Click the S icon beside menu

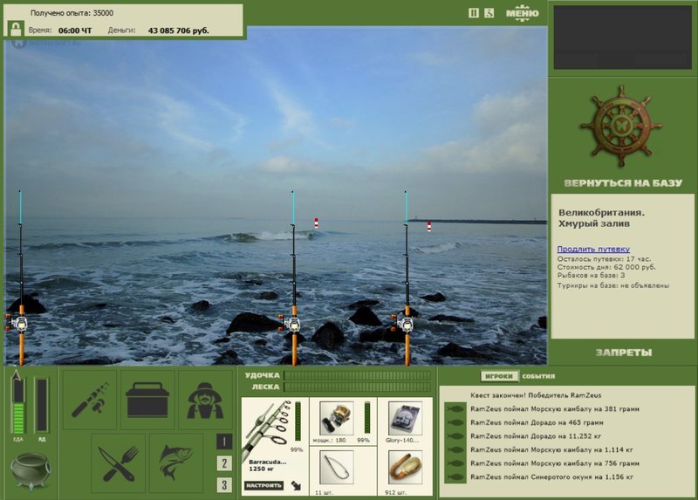coord(489,13)
